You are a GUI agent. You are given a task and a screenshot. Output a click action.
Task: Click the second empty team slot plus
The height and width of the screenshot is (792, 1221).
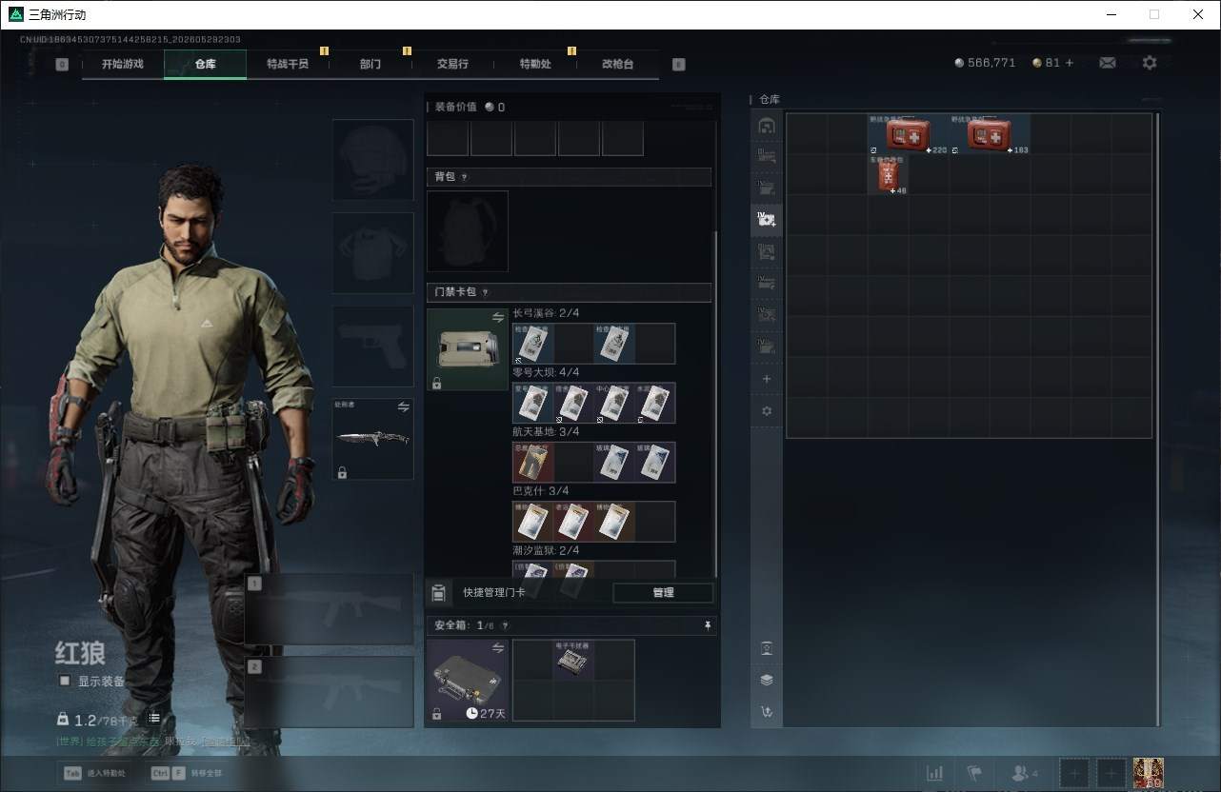click(x=1111, y=773)
